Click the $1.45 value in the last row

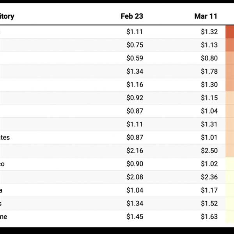click(x=135, y=216)
